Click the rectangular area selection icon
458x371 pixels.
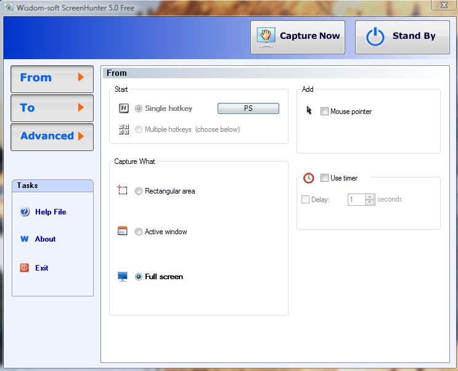click(123, 190)
